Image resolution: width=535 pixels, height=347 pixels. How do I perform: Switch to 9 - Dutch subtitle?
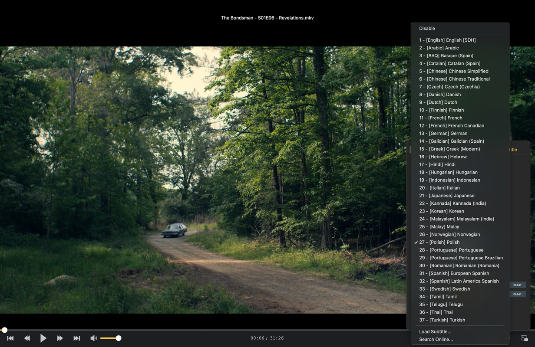(x=460, y=103)
